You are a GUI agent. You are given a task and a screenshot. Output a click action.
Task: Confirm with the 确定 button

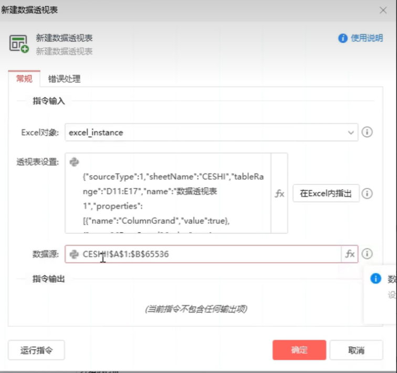click(x=299, y=350)
